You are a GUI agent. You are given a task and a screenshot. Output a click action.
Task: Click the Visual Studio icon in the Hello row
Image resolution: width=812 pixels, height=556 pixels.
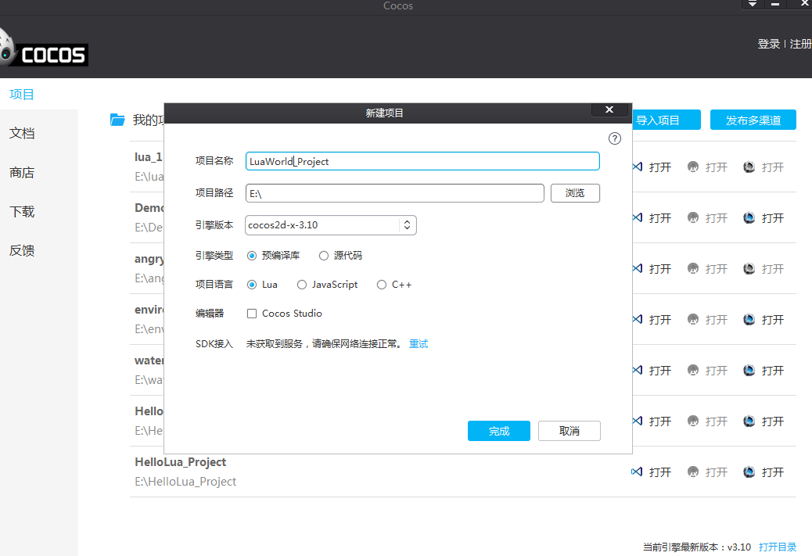point(637,421)
